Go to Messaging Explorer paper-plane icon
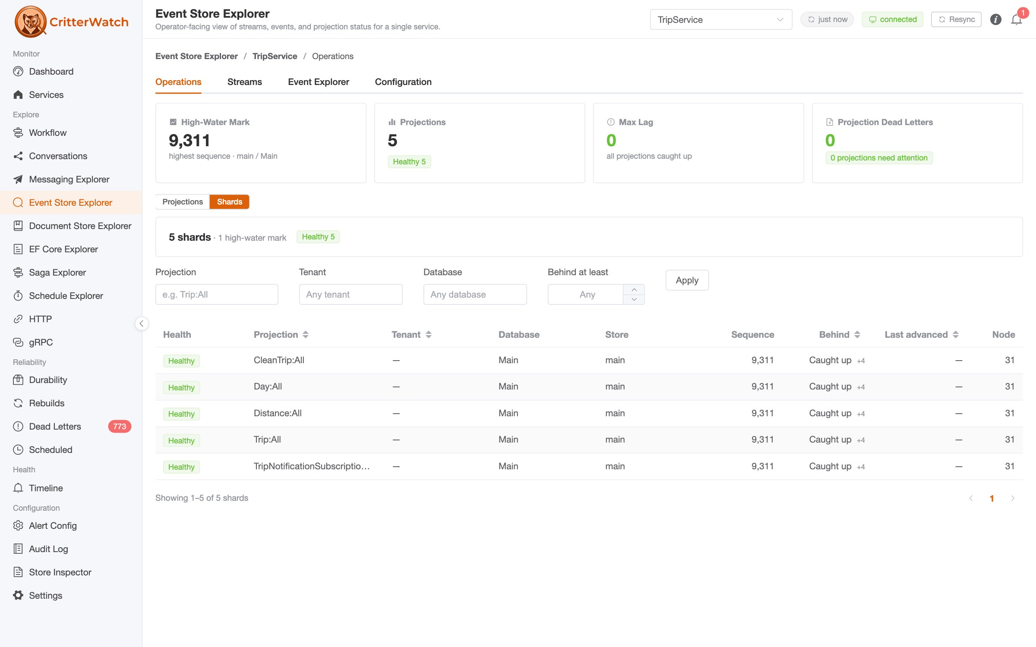 pyautogui.click(x=18, y=179)
